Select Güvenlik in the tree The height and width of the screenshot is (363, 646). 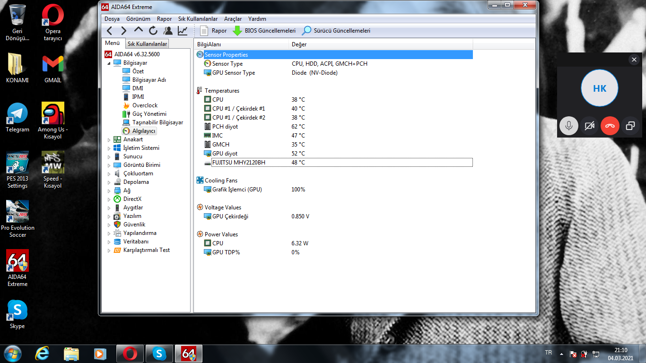pos(134,225)
